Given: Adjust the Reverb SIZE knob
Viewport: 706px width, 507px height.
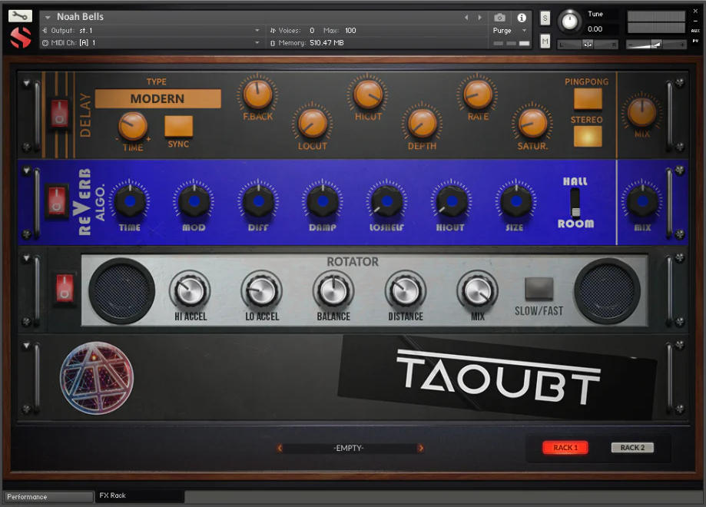Looking at the screenshot, I should point(515,201).
